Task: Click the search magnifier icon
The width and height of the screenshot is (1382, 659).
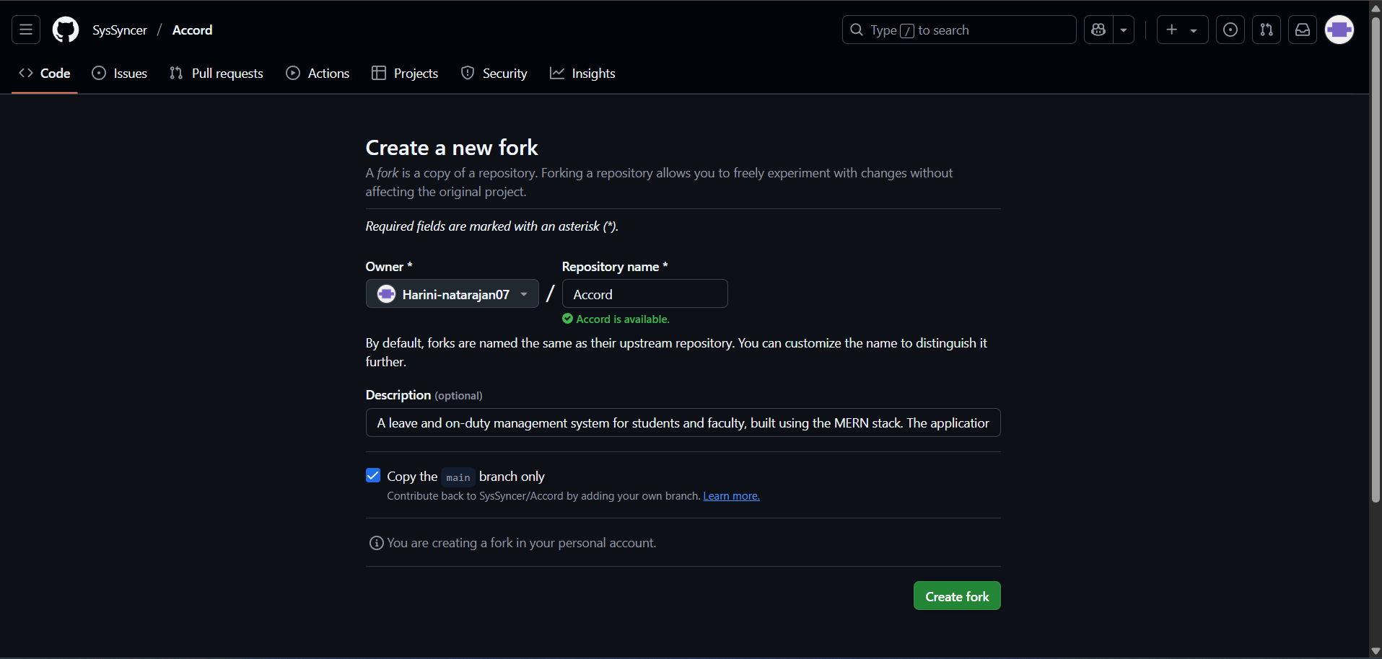Action: (857, 30)
